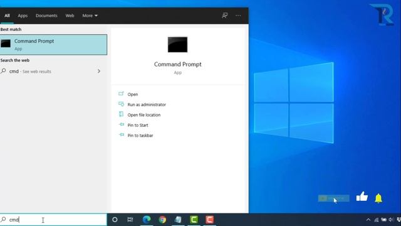This screenshot has width=401, height=226.
Task: Open the volume tray icon
Action: [x=391, y=220]
